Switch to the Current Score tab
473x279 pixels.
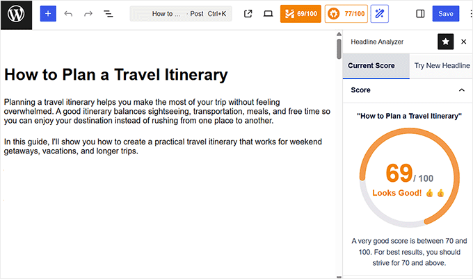(x=376, y=66)
